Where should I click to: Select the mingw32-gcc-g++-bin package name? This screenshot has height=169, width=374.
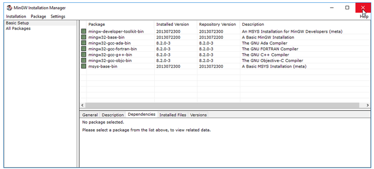point(110,55)
